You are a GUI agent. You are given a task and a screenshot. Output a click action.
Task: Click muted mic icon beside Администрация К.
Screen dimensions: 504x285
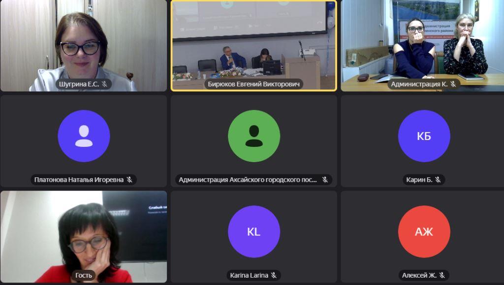coord(453,84)
